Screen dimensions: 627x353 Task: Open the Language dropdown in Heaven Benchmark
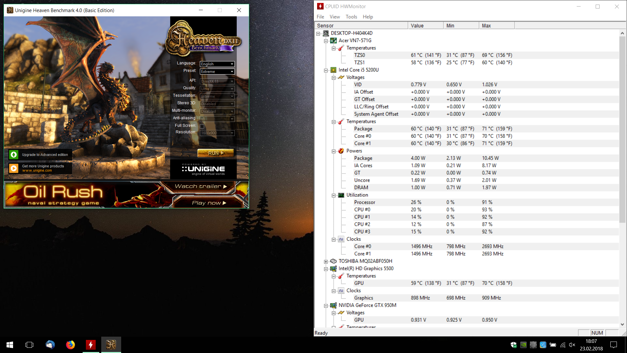click(x=217, y=64)
